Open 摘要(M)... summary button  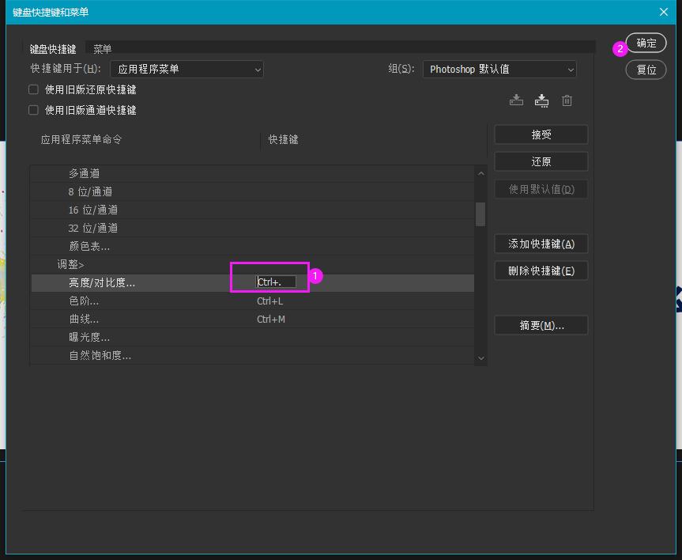click(x=541, y=325)
